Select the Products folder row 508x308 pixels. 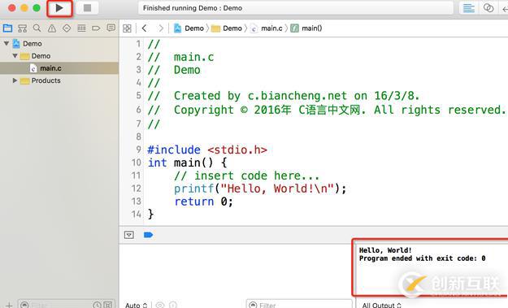coord(59,80)
